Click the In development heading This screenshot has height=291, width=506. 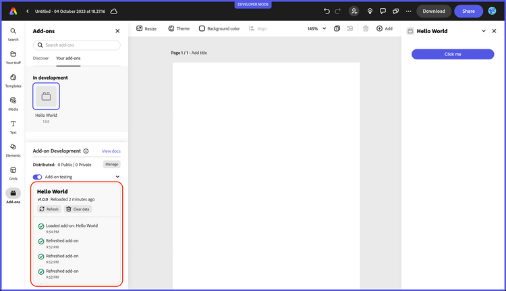coord(50,78)
